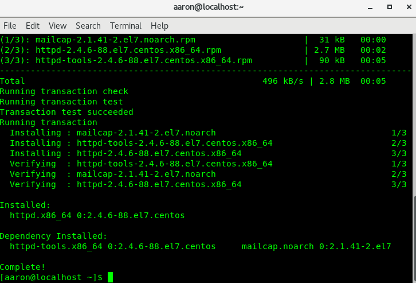Click 'Running transaction test' line

pos(61,102)
